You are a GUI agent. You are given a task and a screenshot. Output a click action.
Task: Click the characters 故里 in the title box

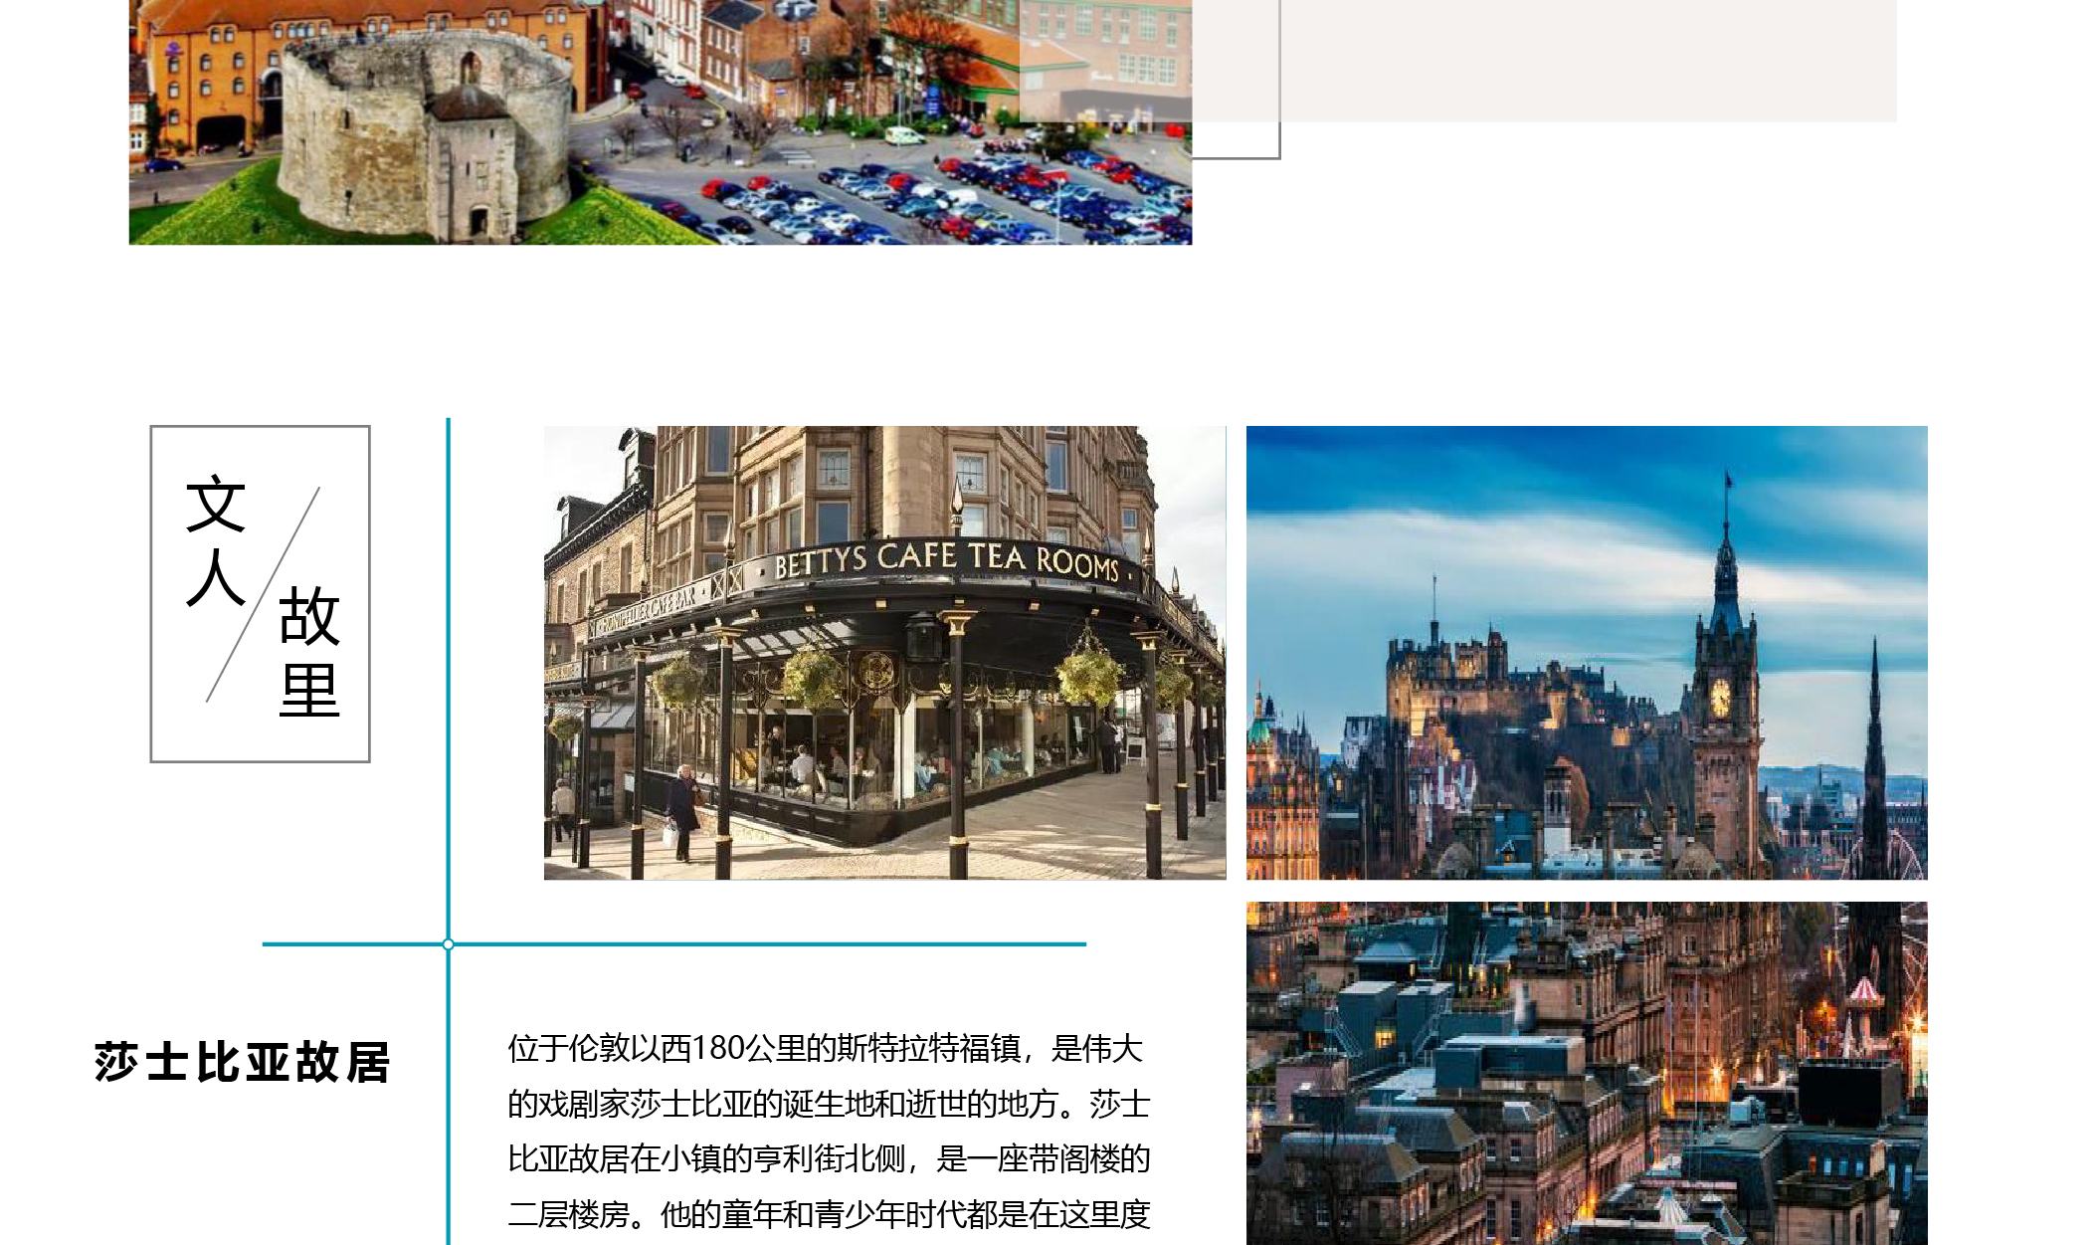309,652
